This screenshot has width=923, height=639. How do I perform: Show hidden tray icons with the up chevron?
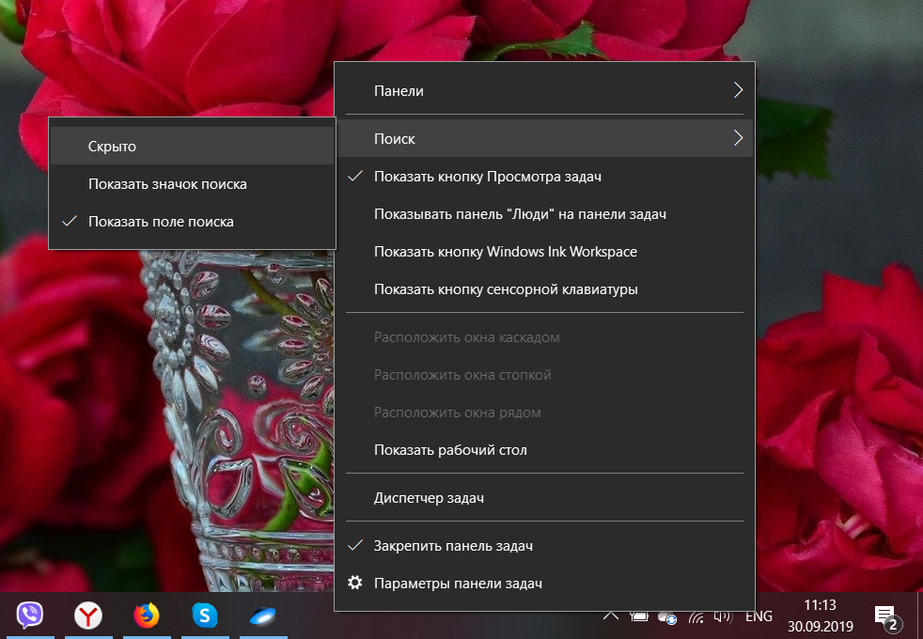[611, 616]
